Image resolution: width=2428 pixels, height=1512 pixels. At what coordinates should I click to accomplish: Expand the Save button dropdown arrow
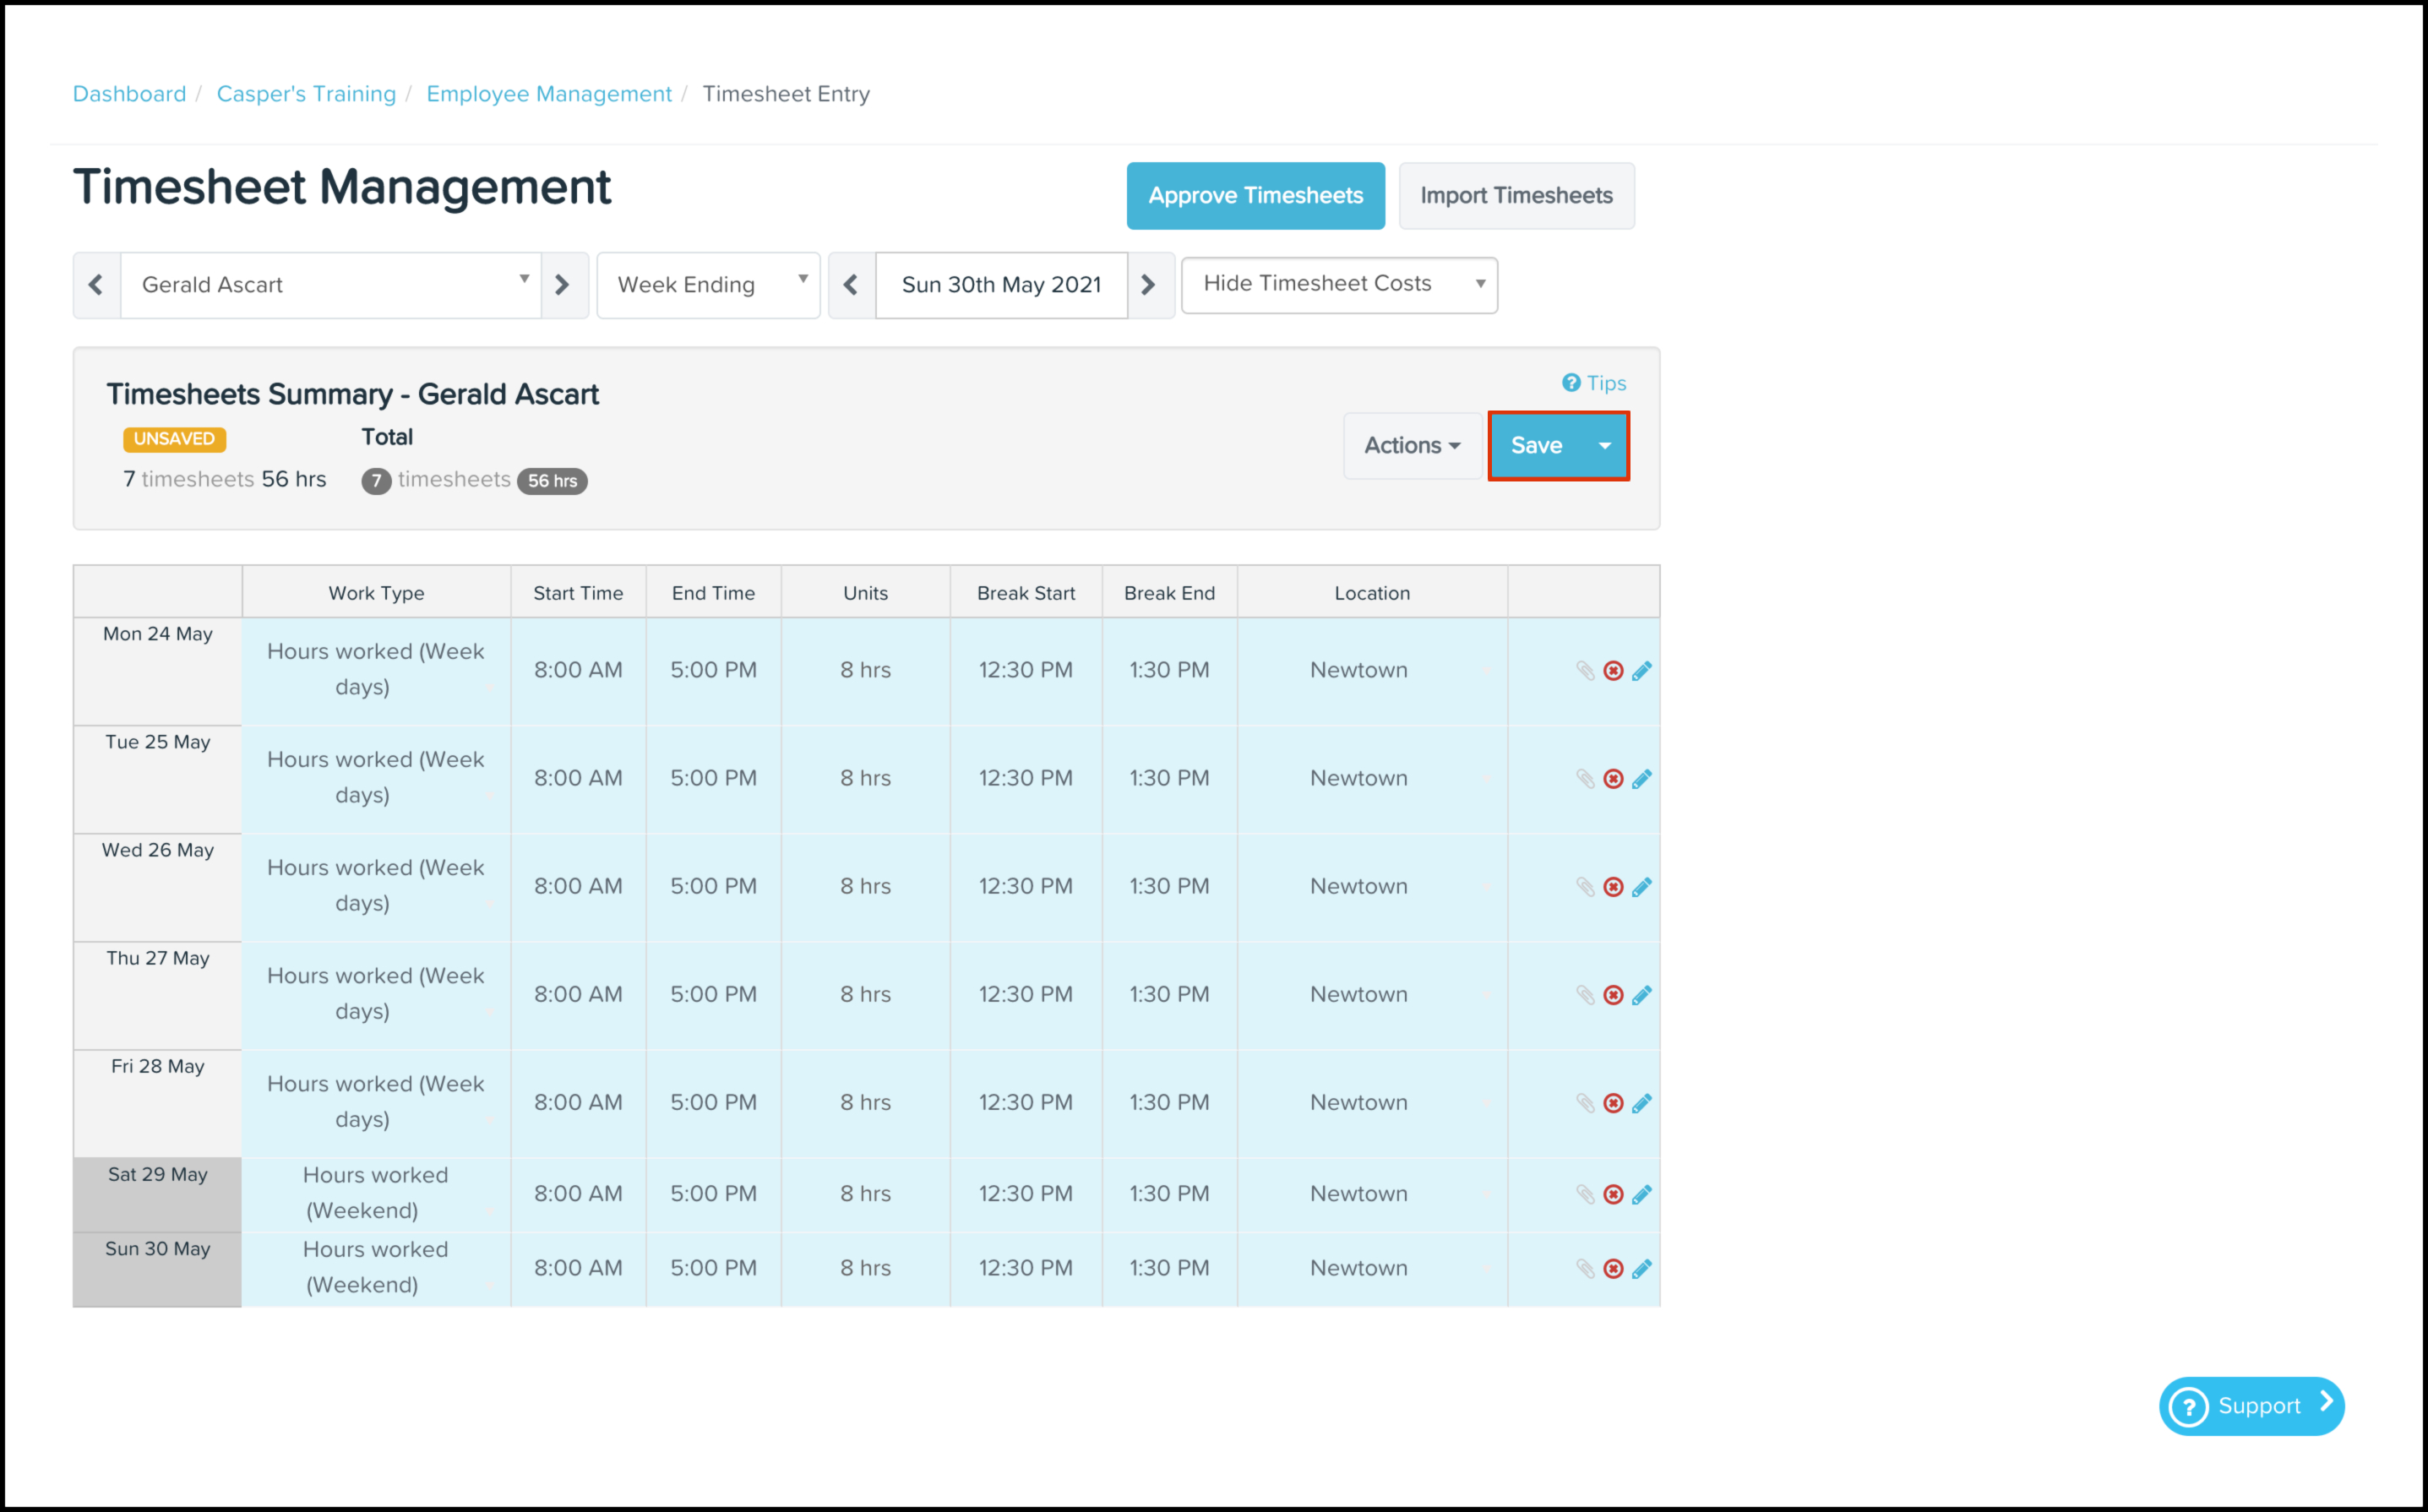point(1604,446)
